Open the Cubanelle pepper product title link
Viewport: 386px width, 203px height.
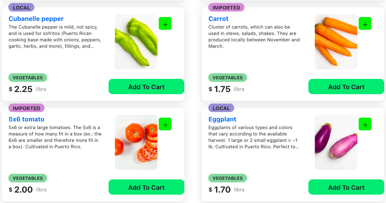pyautogui.click(x=36, y=19)
